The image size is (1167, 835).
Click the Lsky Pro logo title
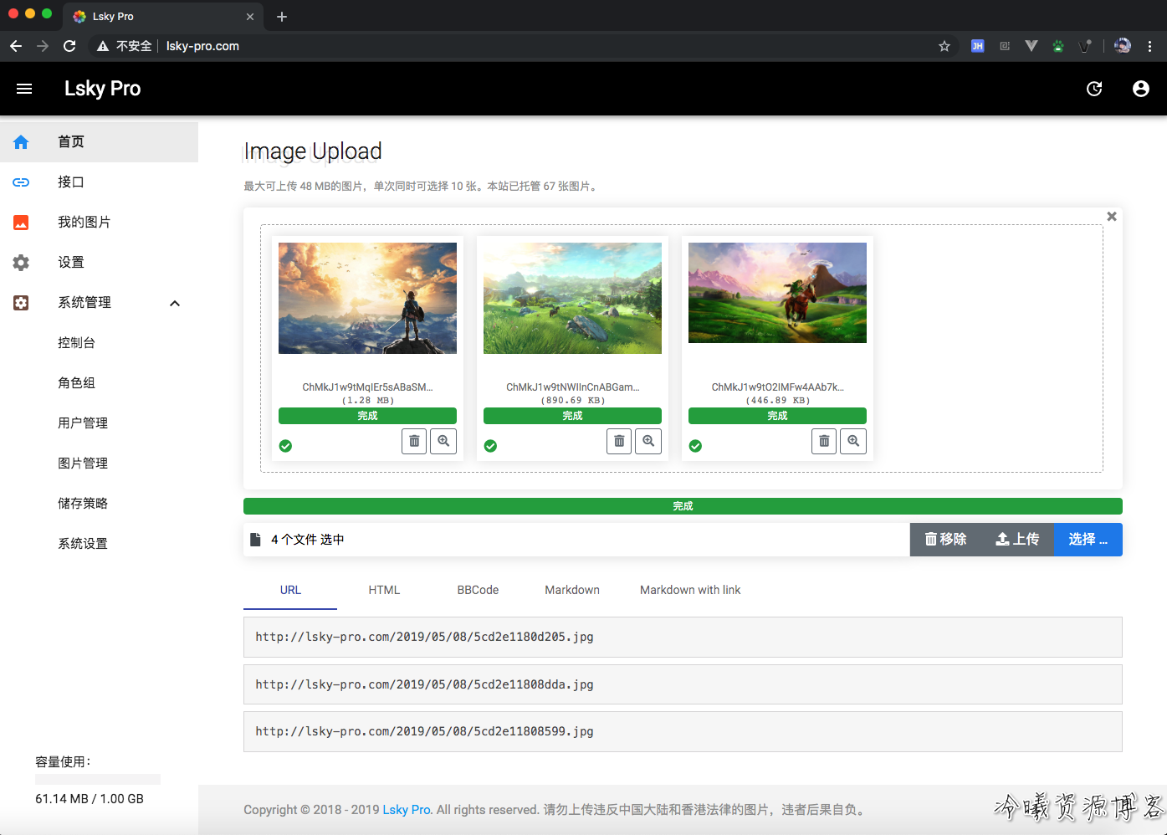pos(102,89)
